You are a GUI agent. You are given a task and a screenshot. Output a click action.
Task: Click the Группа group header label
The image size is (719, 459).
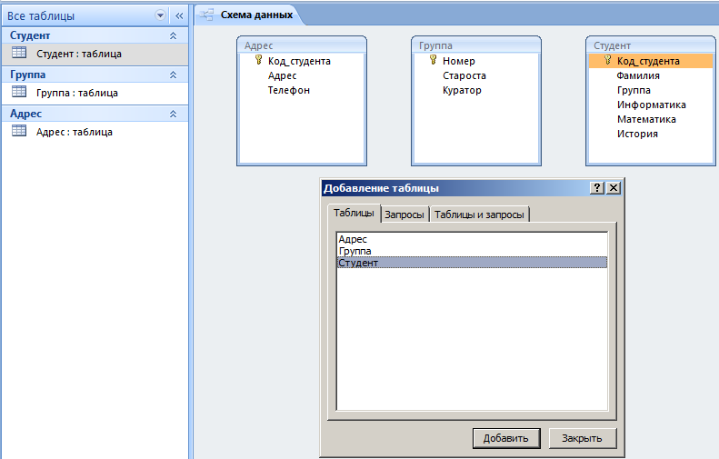[27, 75]
